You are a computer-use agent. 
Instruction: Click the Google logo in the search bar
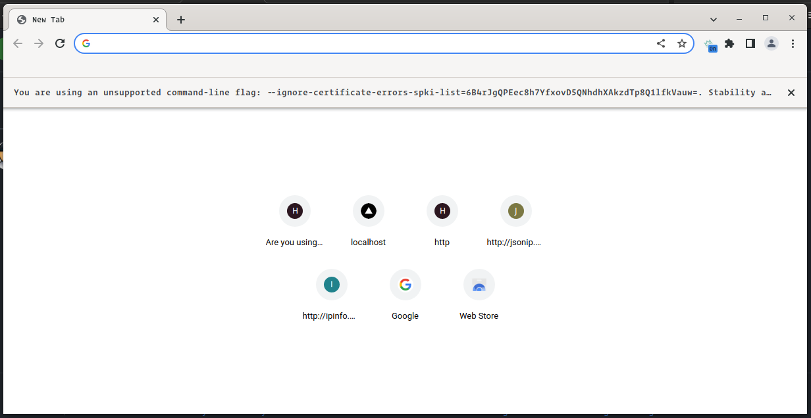86,43
